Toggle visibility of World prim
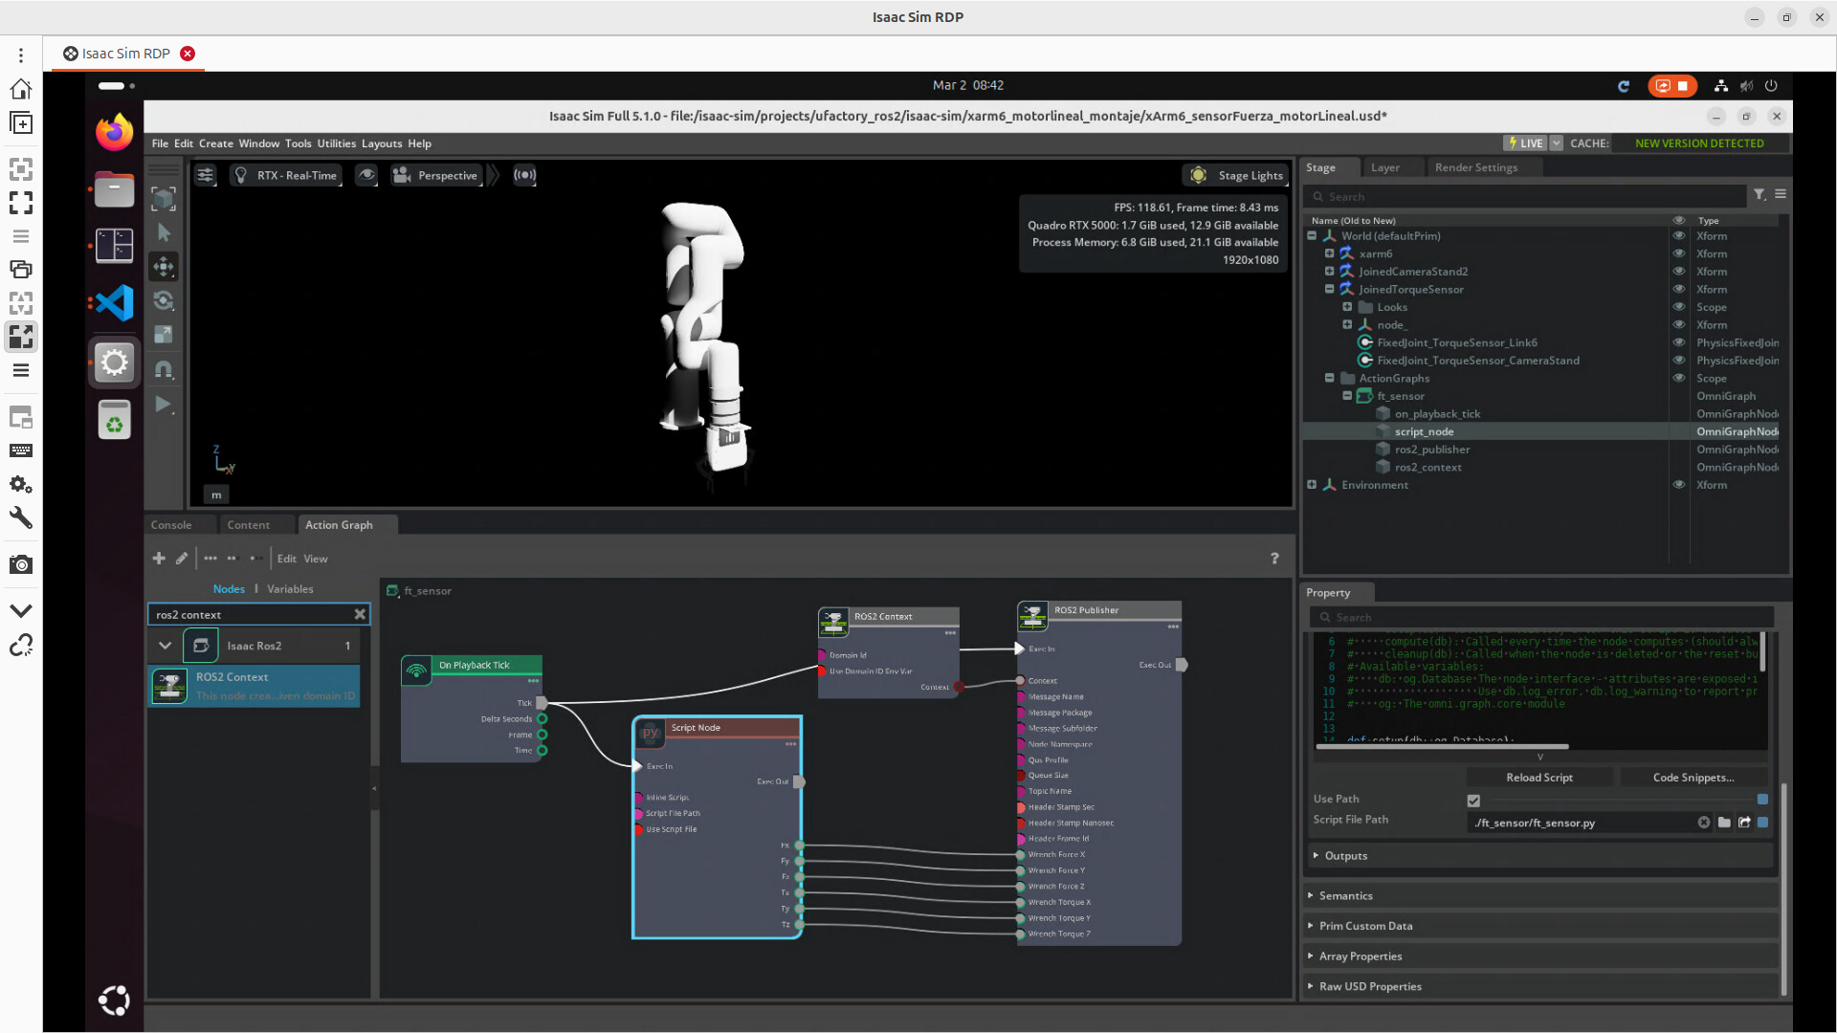1837x1033 pixels. pos(1678,235)
